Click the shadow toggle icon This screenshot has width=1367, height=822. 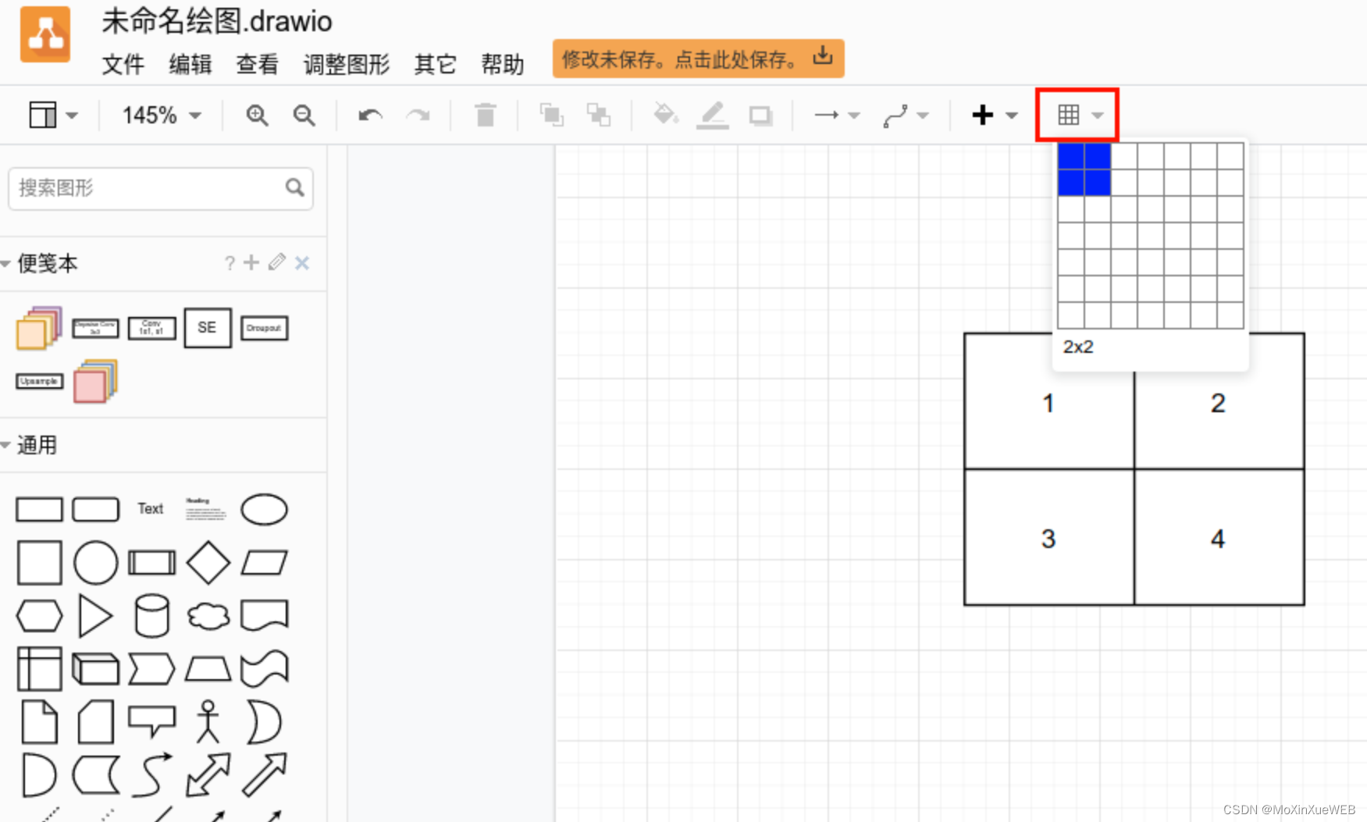[760, 115]
